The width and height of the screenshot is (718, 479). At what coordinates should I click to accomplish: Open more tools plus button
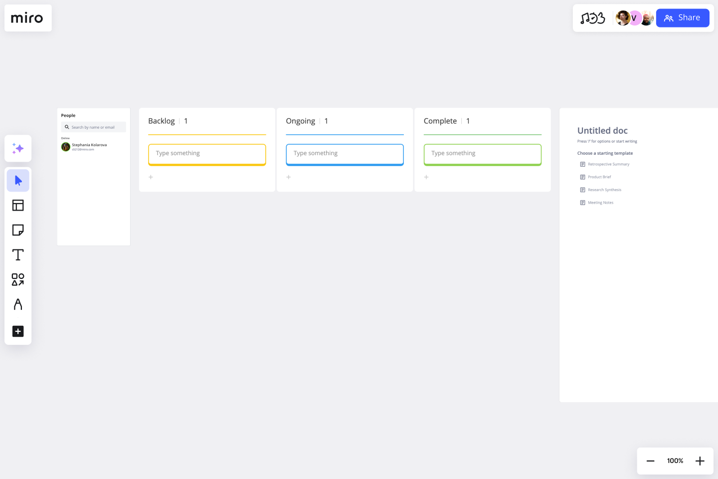point(18,331)
